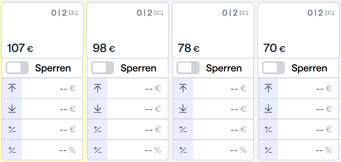
Task: Click the plus/minus percent icon in the 70 € column
Action: [x=268, y=150]
